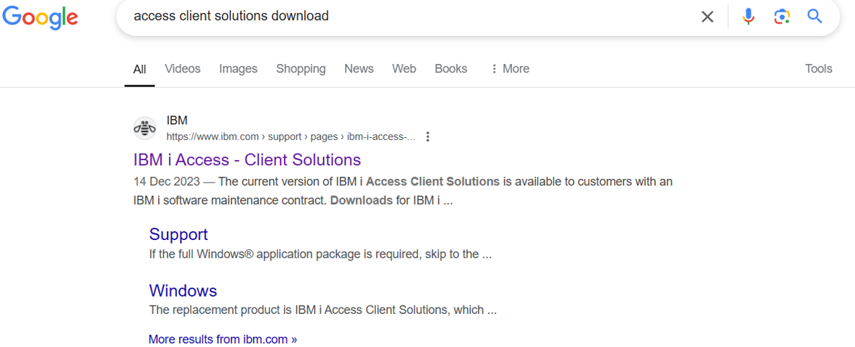The width and height of the screenshot is (855, 347).
Task: Open the News tab
Action: (x=359, y=69)
